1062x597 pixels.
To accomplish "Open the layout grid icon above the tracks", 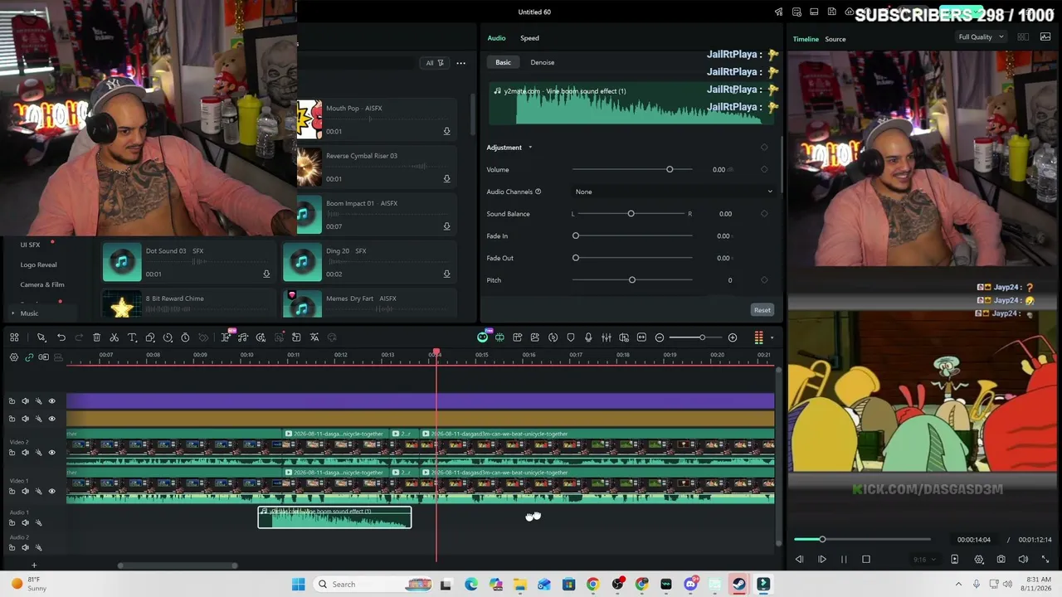I will [x=14, y=337].
